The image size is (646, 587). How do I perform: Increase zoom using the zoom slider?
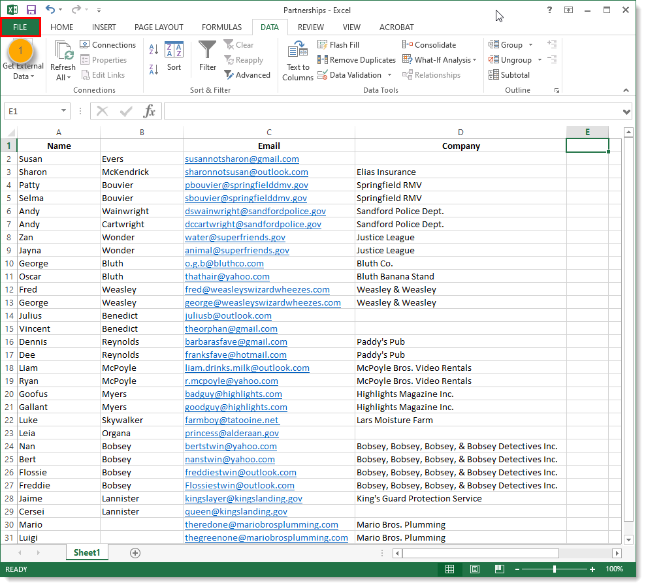coord(591,569)
